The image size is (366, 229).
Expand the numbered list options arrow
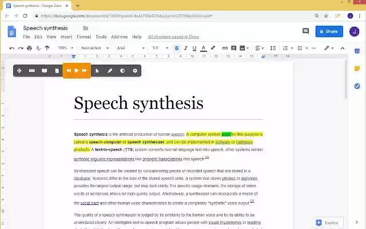[x=292, y=48]
